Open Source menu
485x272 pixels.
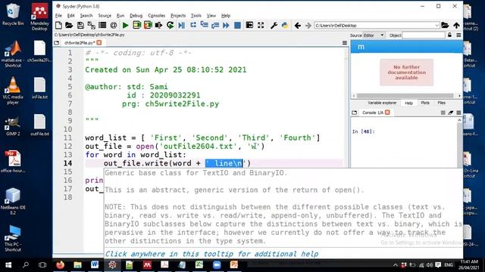click(x=105, y=15)
